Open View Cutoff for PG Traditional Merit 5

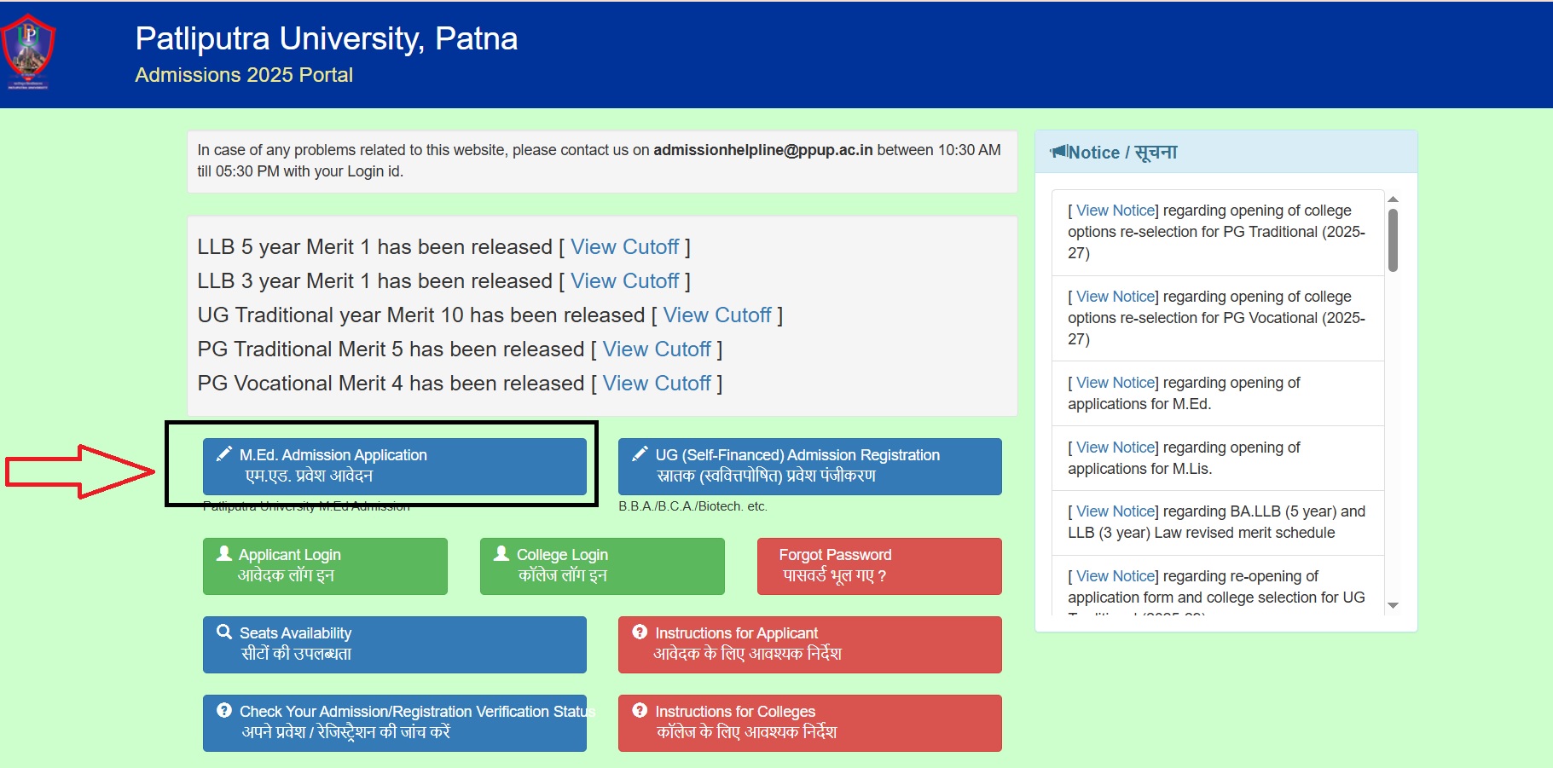point(656,349)
